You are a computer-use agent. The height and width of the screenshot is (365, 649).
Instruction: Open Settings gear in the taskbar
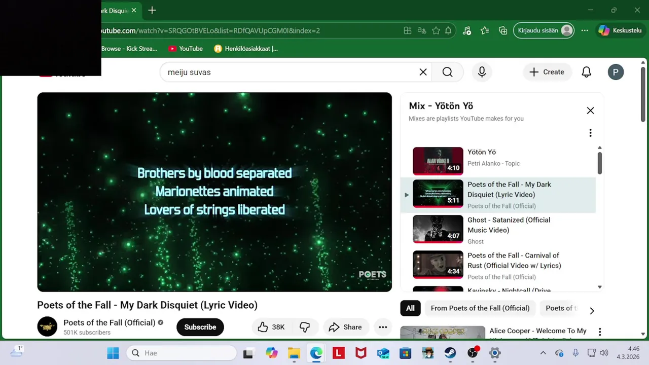click(495, 353)
